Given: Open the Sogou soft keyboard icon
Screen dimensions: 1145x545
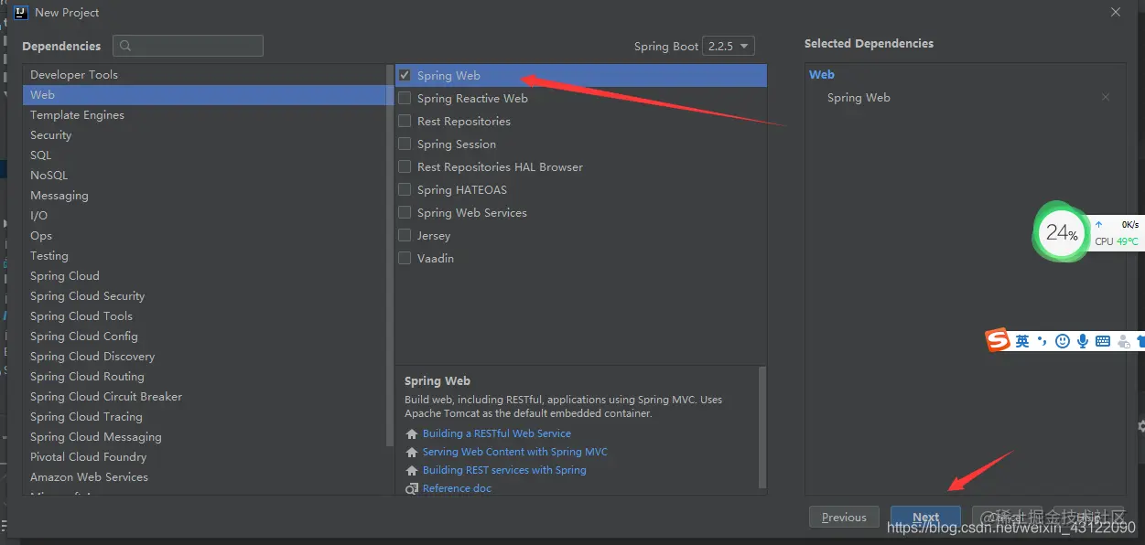Looking at the screenshot, I should 1103,341.
